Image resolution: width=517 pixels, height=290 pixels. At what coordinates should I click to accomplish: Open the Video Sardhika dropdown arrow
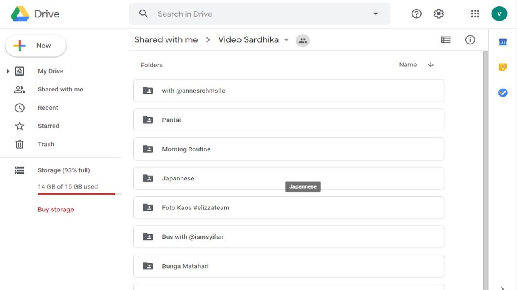[286, 40]
